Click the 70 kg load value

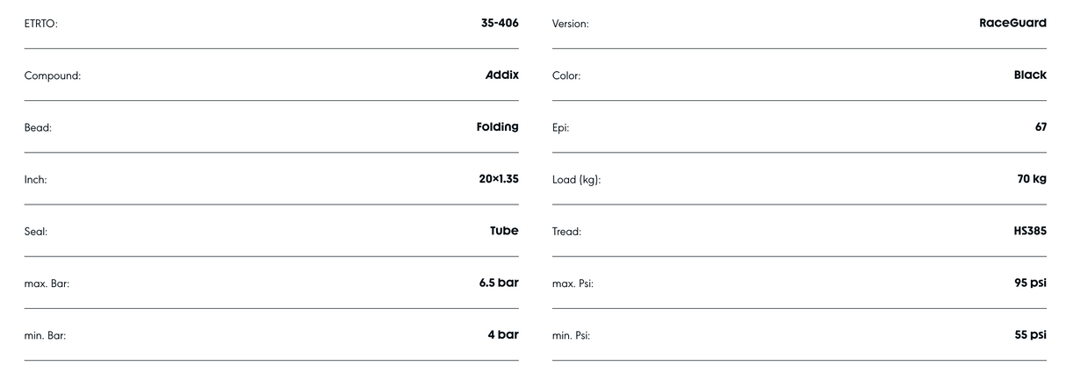[1032, 179]
